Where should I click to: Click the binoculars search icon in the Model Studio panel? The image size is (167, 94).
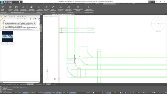click(x=20, y=16)
